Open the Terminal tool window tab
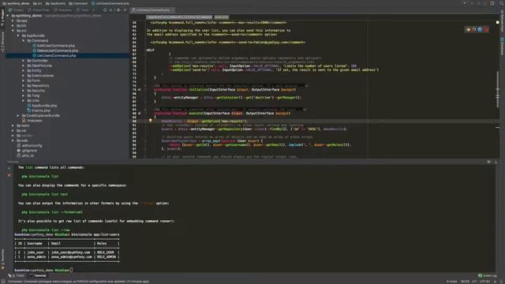 pos(38,275)
